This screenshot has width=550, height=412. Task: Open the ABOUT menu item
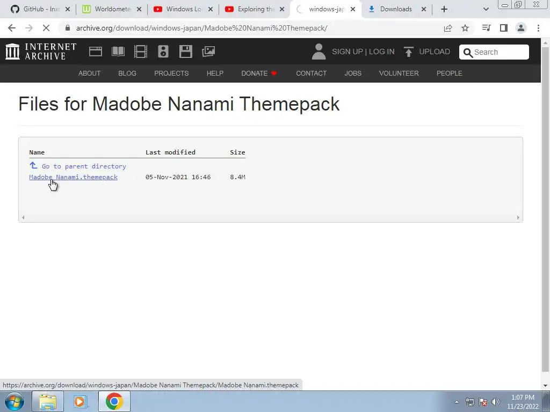point(90,73)
